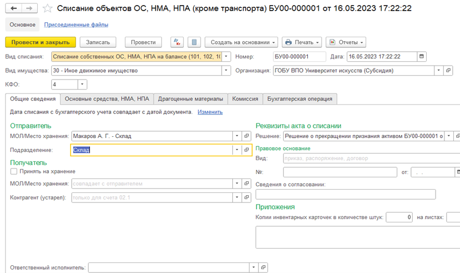This screenshot has width=460, height=273.
Task: Open calendar for legal basis 'от' date
Action: [x=458, y=172]
